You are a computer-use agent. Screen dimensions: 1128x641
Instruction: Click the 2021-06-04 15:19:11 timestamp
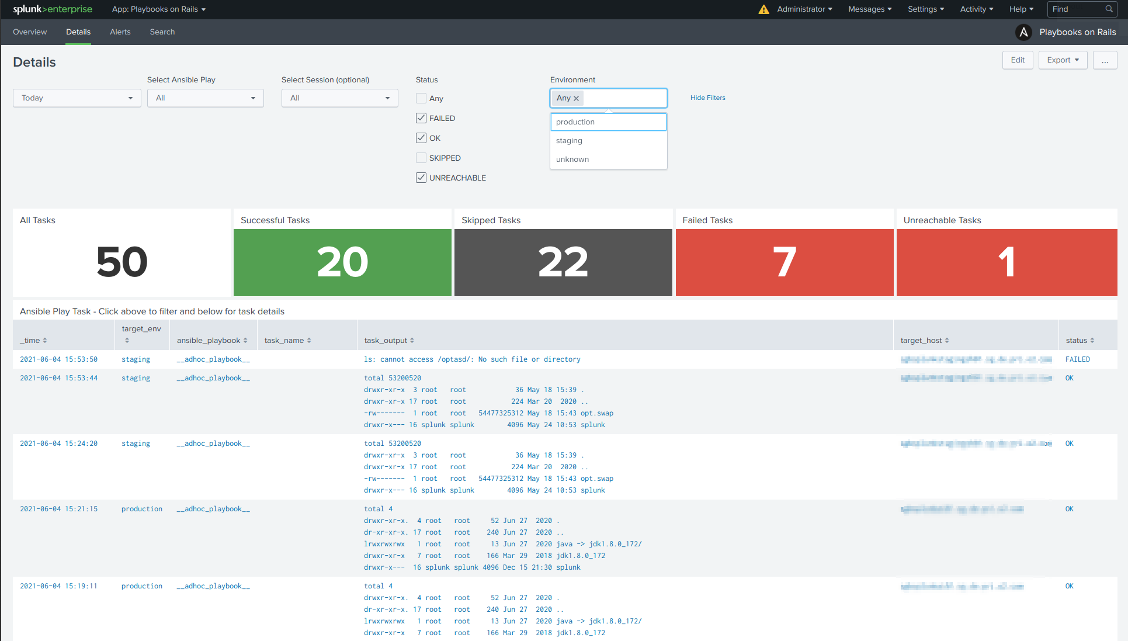[x=58, y=586]
